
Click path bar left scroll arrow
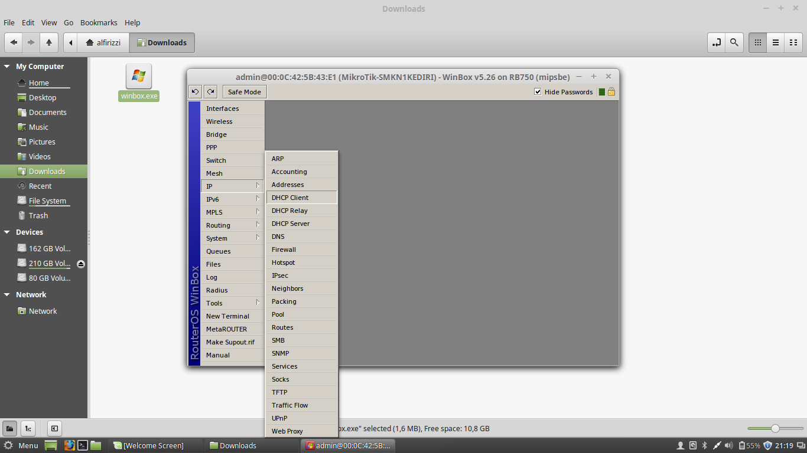71,42
